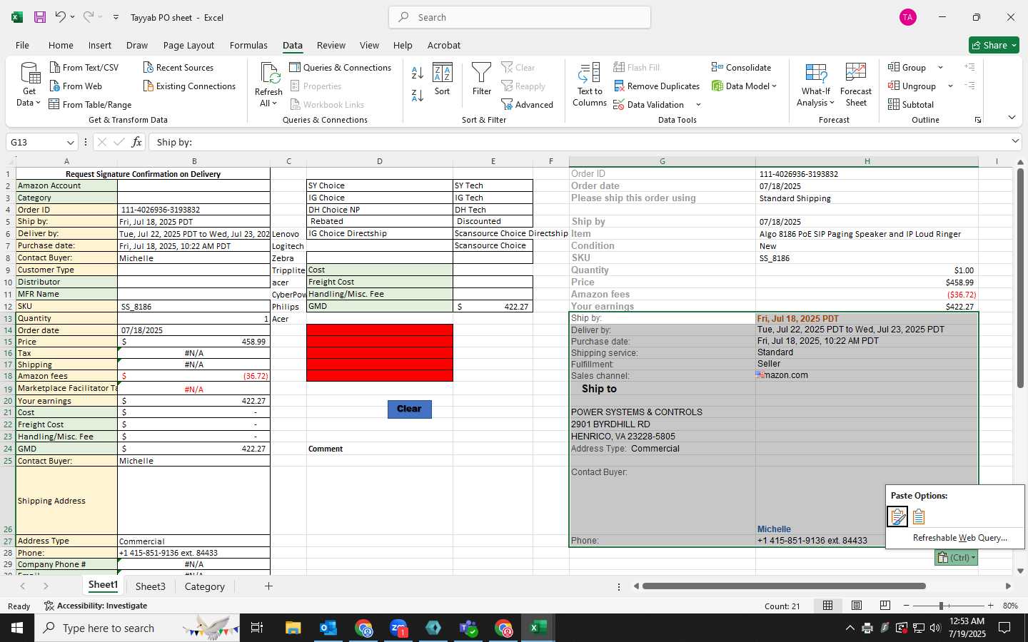Open the Sort dialog
This screenshot has width=1028, height=642.
click(x=443, y=79)
